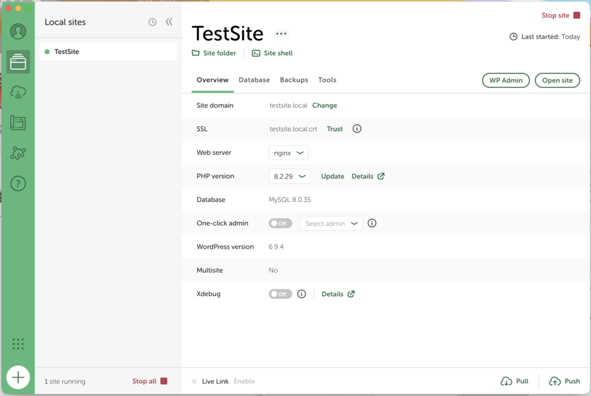Open the app grid dots icon
The width and height of the screenshot is (591, 396).
click(18, 344)
